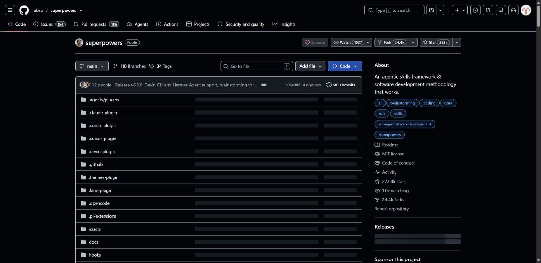Click folder icon for docs row
Viewport: 541px width, 263px height.
click(x=83, y=242)
